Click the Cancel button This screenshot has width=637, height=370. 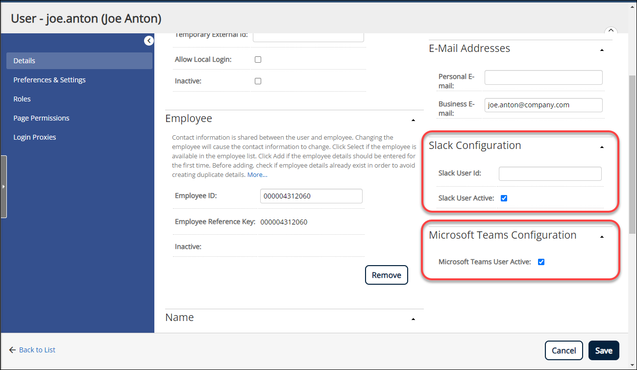click(x=563, y=350)
